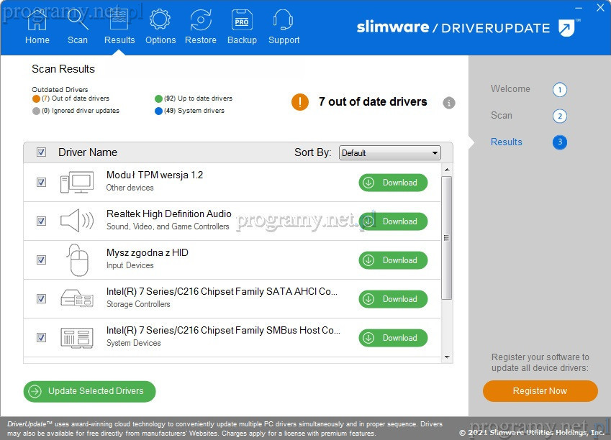The width and height of the screenshot is (611, 440).
Task: Open the Backup PRO icon
Action: [242, 21]
